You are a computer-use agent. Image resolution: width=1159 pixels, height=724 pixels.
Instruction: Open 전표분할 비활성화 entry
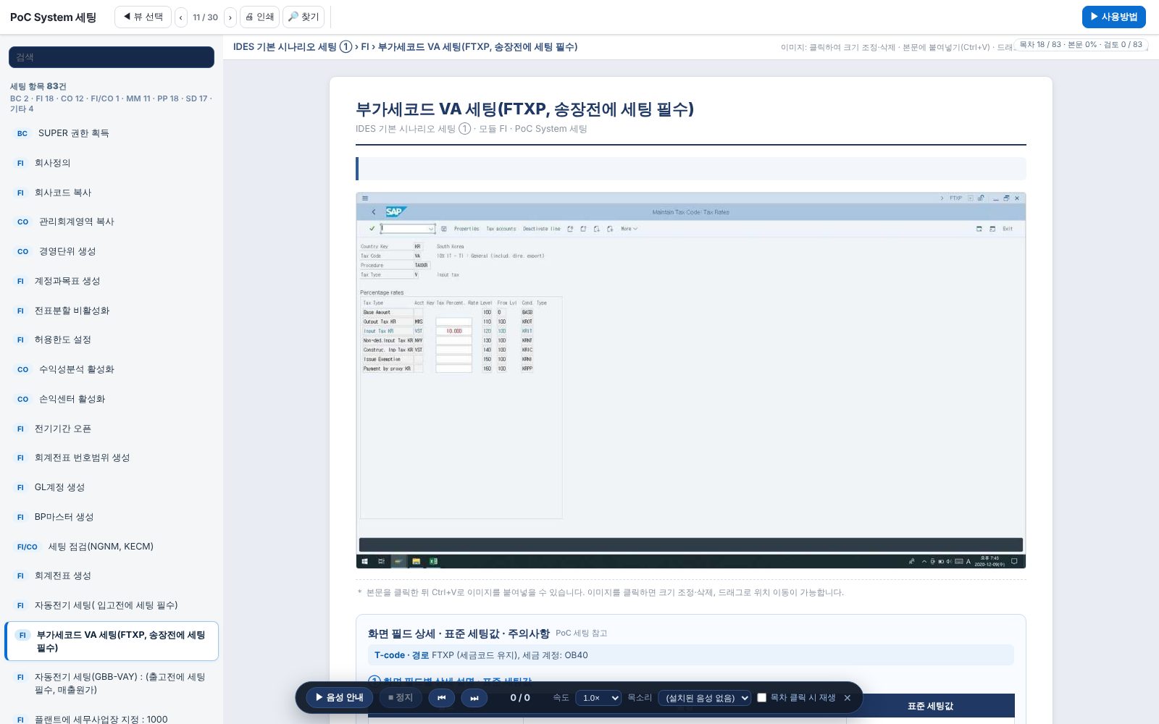click(x=112, y=311)
